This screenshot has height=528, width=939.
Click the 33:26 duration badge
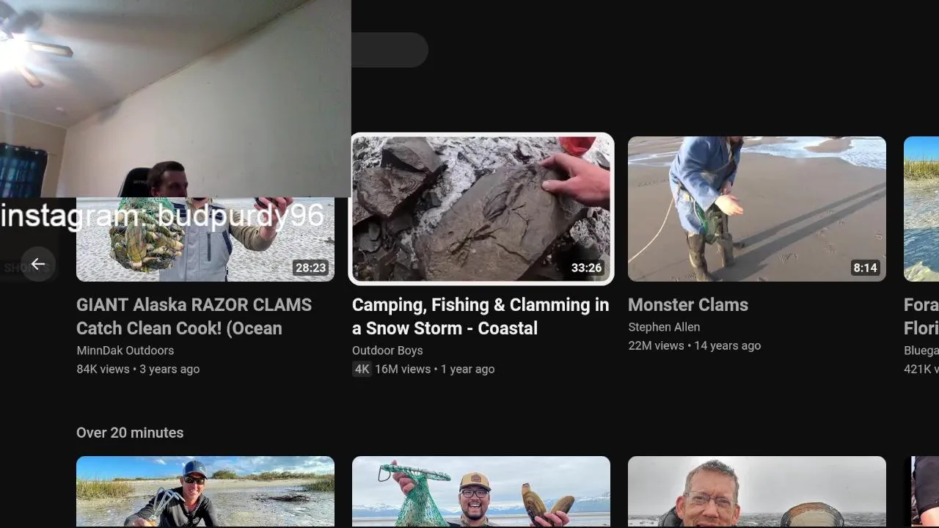[x=587, y=268]
